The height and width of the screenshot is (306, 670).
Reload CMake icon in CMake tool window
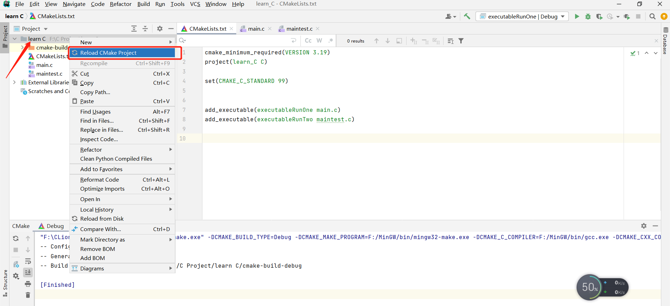[16, 238]
